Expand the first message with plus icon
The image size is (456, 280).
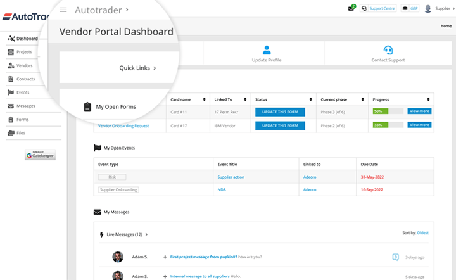coord(165,257)
